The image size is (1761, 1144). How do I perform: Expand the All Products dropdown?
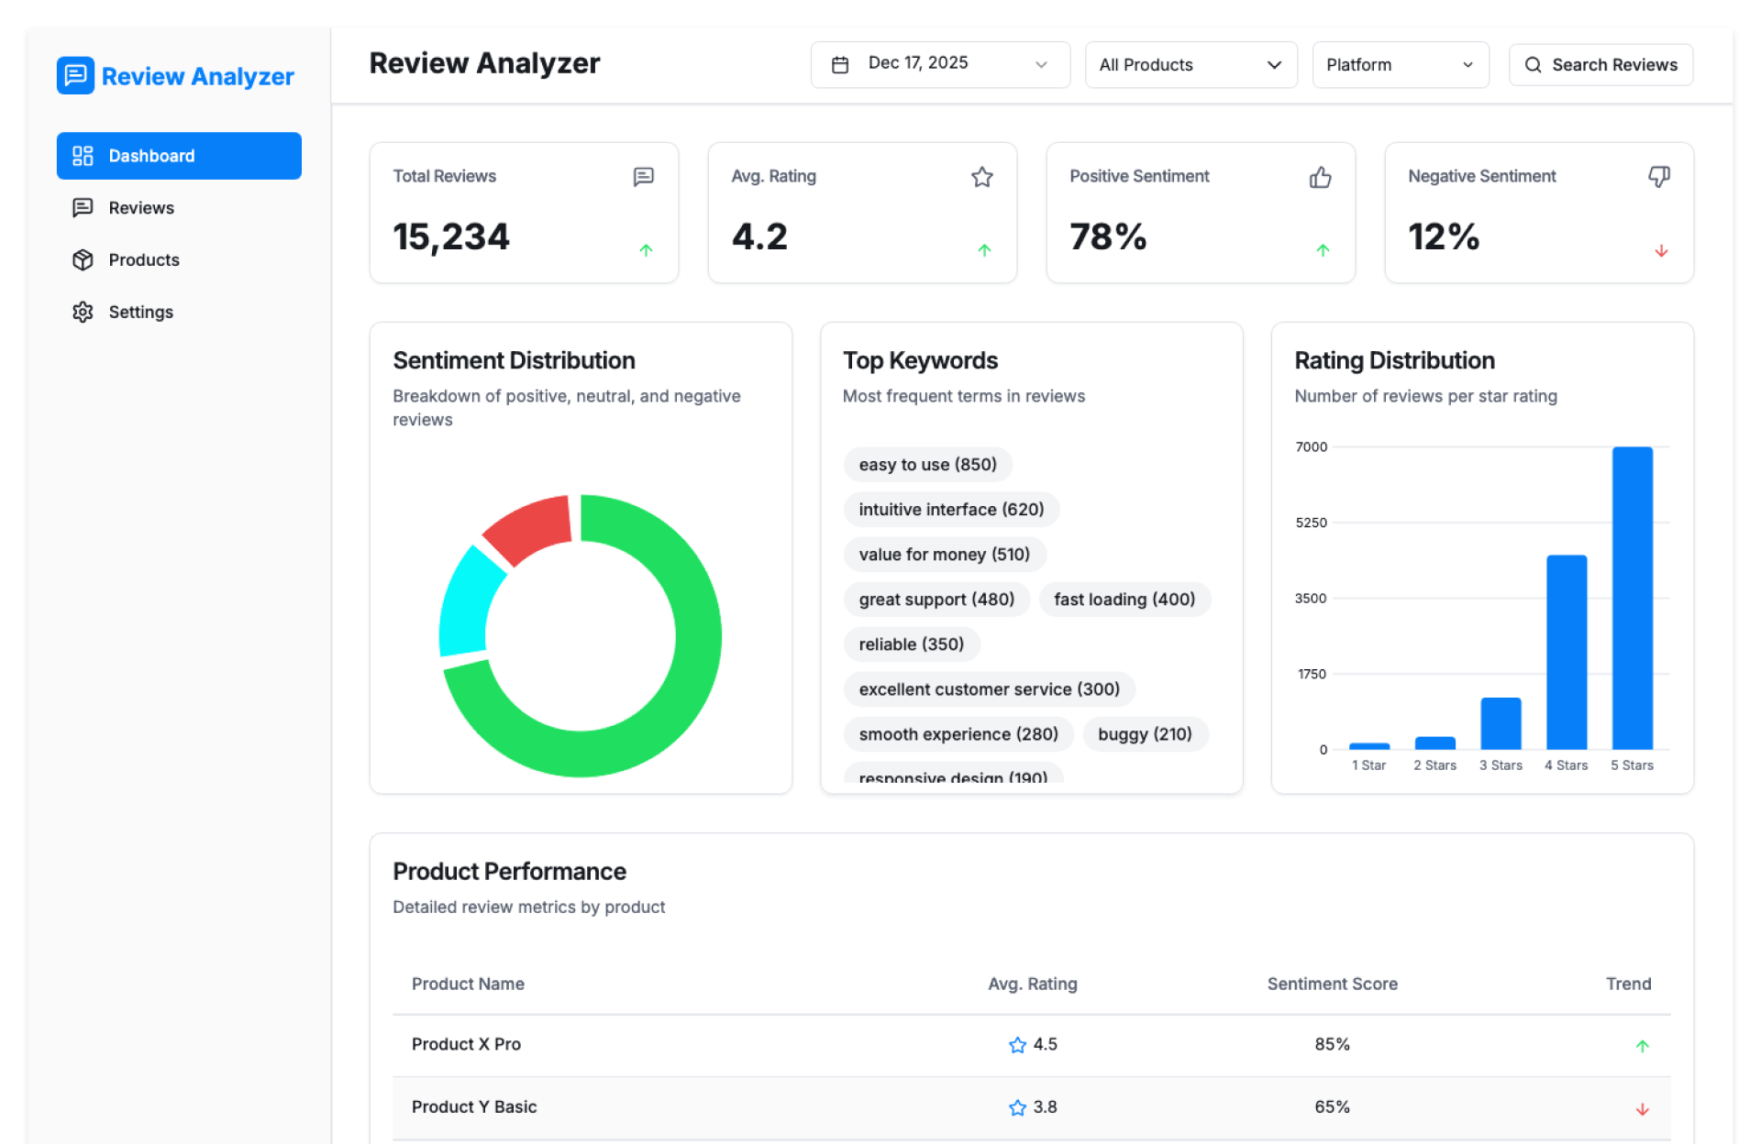coord(1191,64)
